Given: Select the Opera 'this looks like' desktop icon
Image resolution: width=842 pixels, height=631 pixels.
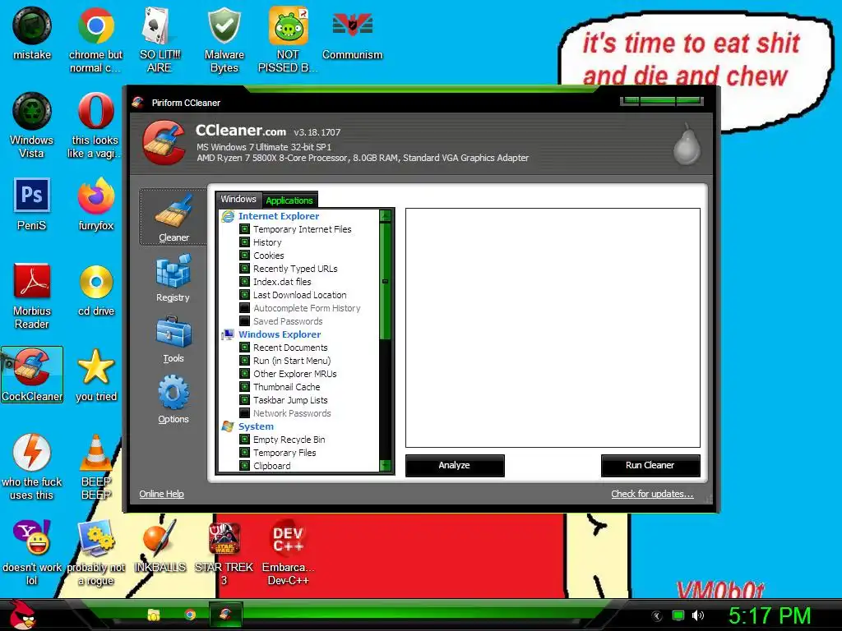Looking at the screenshot, I should tap(95, 111).
